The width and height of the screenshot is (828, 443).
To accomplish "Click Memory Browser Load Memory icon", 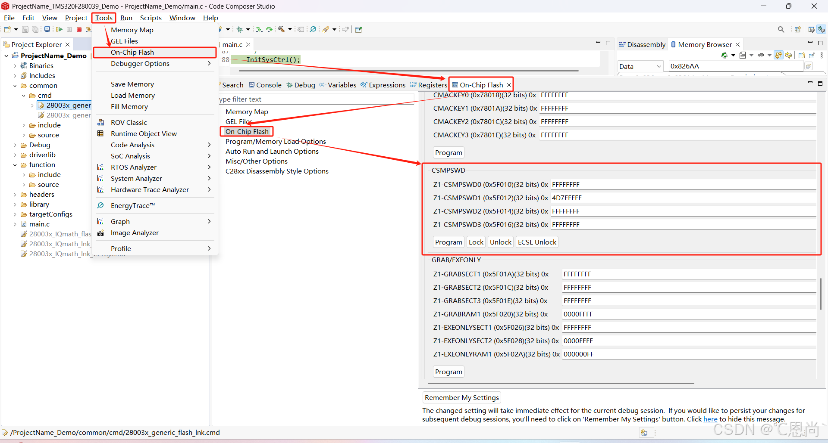I will (761, 55).
